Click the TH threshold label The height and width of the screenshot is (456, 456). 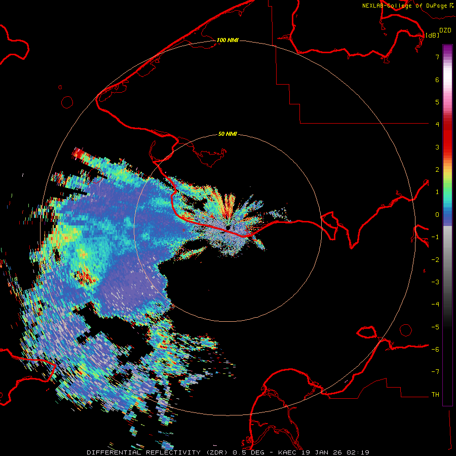pos(435,395)
